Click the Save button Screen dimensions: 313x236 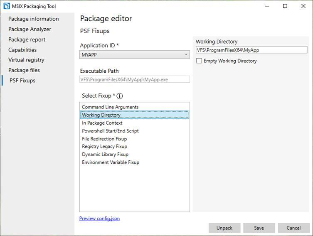pos(259,228)
